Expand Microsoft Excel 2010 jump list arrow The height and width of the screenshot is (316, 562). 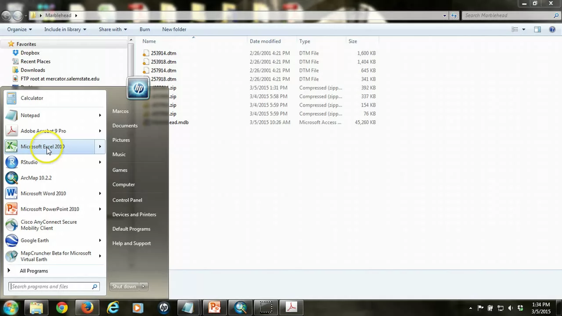tap(100, 147)
